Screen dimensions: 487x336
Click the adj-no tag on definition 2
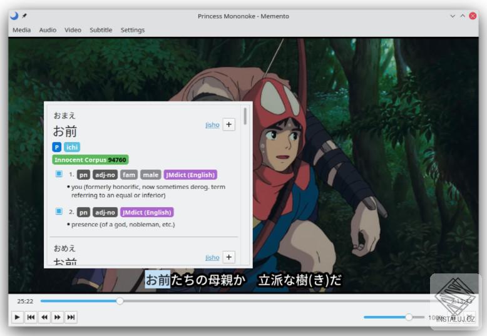click(x=105, y=212)
